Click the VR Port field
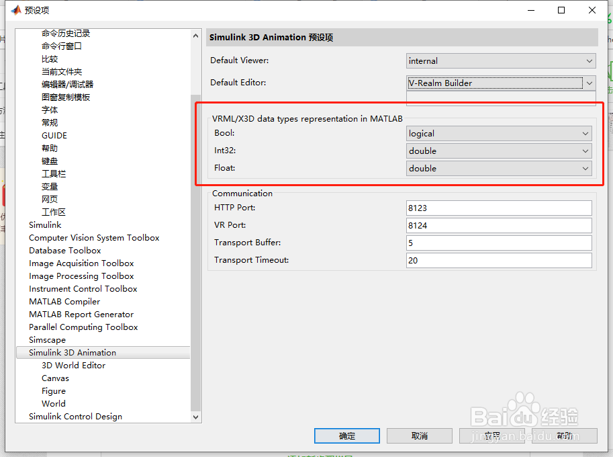The height and width of the screenshot is (457, 613). pyautogui.click(x=499, y=225)
